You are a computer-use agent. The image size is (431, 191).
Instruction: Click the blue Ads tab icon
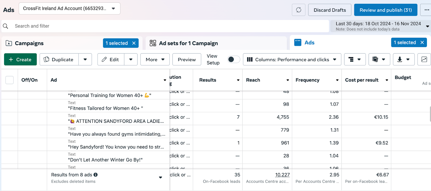pos(298,43)
